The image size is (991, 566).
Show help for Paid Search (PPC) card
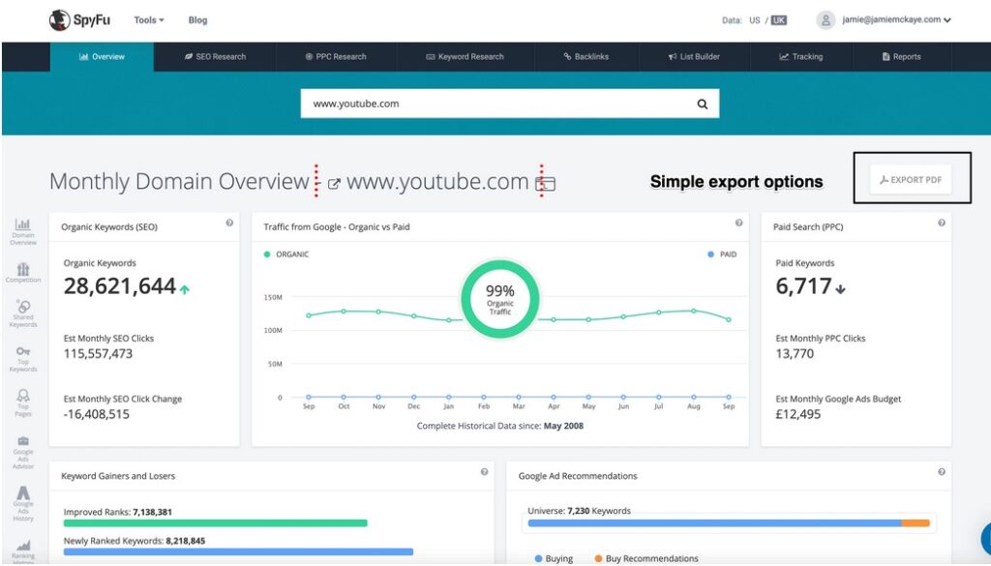[x=942, y=223]
